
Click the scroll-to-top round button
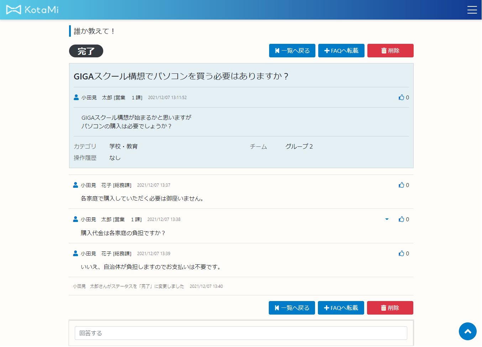(x=468, y=331)
